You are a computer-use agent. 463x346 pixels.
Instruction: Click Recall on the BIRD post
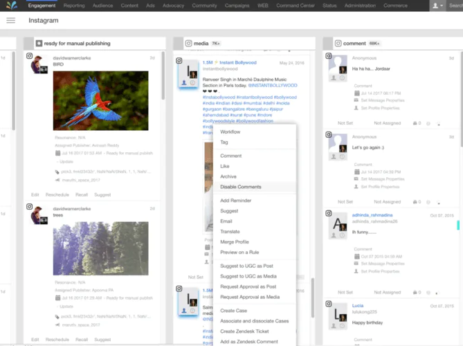tap(82, 194)
